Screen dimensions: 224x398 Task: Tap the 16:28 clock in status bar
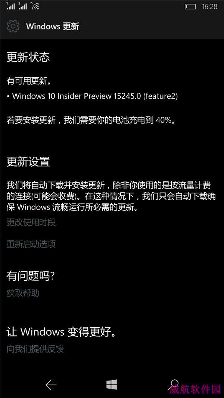pos(209,7)
